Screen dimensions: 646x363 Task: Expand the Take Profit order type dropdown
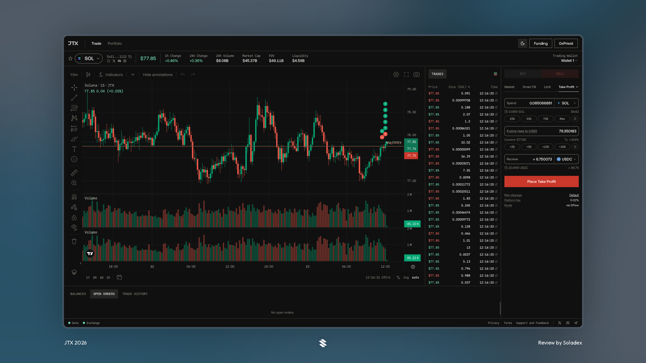tap(568, 87)
